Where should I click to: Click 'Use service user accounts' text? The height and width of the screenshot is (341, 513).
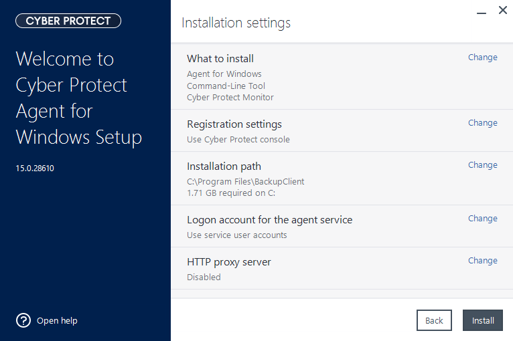coord(237,235)
